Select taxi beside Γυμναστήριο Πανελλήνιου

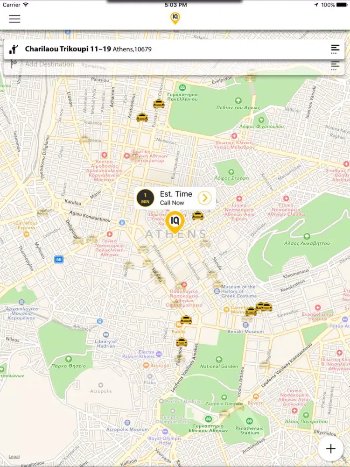159,104
